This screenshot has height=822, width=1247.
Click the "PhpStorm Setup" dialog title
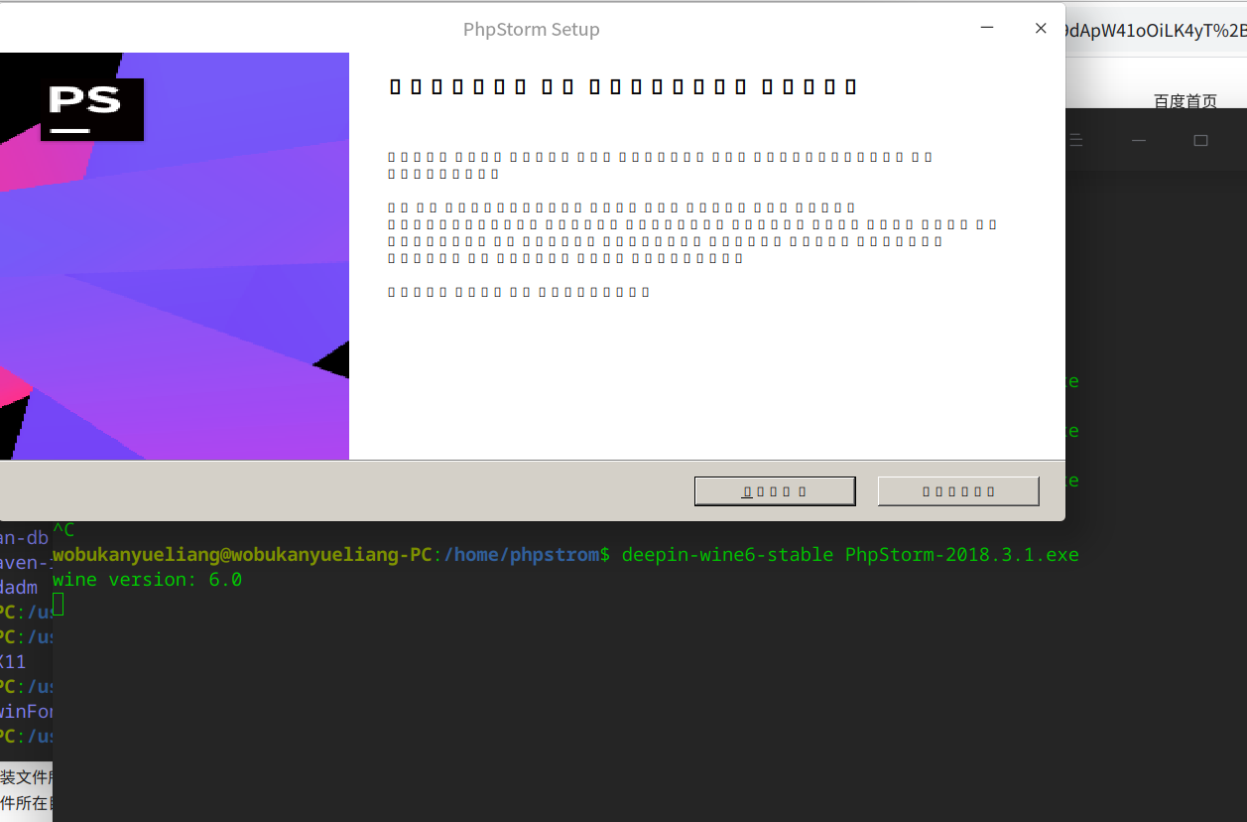click(532, 29)
